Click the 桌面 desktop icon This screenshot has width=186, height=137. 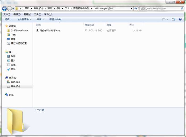pyautogui.click(x=9, y=39)
